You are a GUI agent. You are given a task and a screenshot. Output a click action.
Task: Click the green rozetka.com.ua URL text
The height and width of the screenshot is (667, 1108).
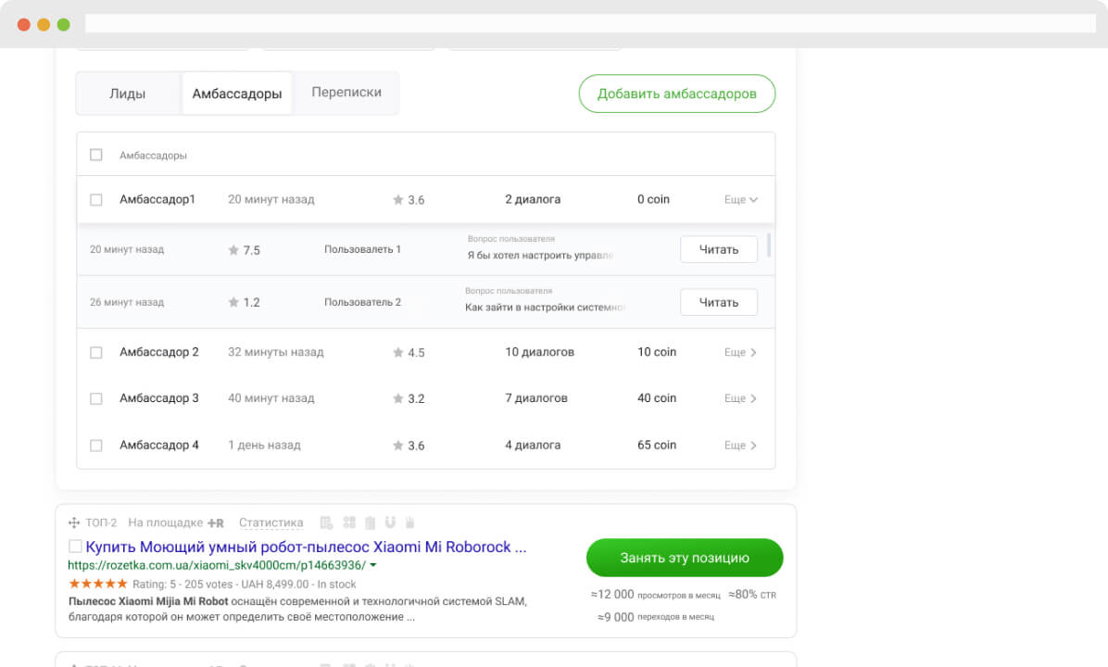pyautogui.click(x=217, y=565)
